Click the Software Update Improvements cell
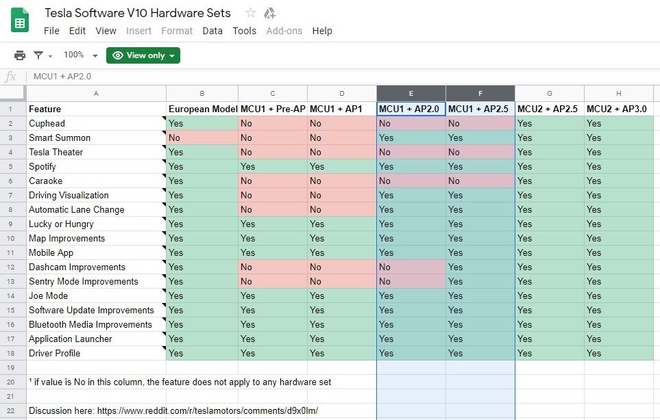The image size is (660, 420). click(x=96, y=310)
